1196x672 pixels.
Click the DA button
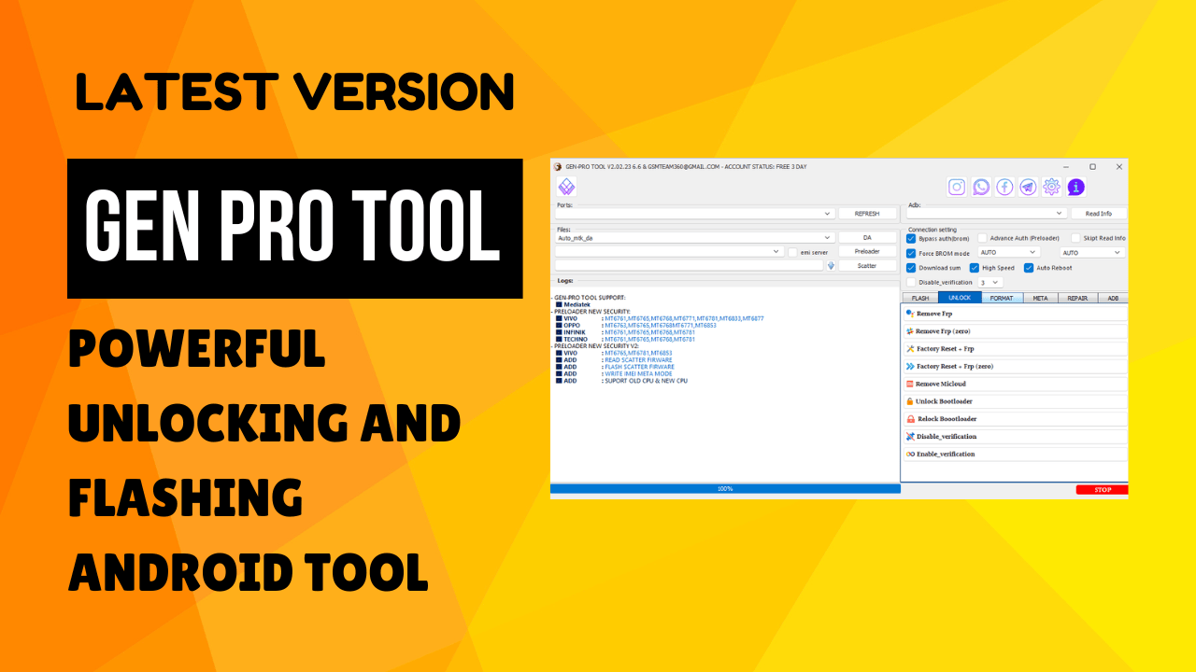[867, 238]
